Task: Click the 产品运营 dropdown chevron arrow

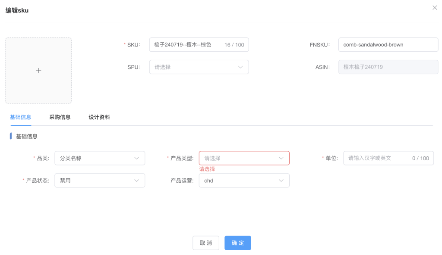Action: 281,180
